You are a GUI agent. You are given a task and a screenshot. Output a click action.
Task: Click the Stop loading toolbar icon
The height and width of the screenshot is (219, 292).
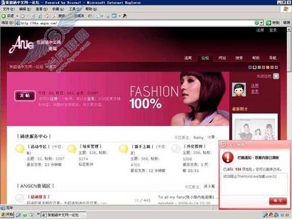click(x=33, y=16)
